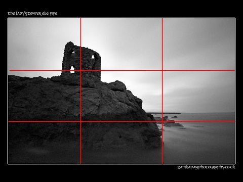
Task: Click the bottom-right misty water cell
Action: click(x=198, y=143)
